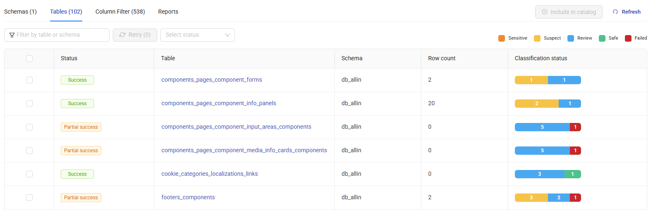Image resolution: width=653 pixels, height=210 pixels.
Task: Focus the Filter by table or schema field
Action: 60,35
